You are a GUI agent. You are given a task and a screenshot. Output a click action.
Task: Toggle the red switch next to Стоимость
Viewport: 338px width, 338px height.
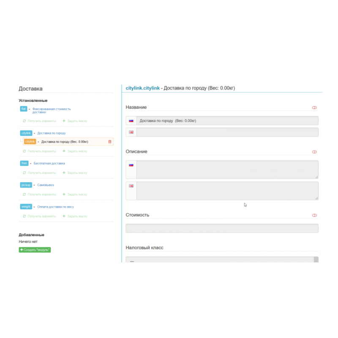[314, 215]
